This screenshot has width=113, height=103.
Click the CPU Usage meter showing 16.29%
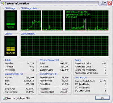pos(10,20)
